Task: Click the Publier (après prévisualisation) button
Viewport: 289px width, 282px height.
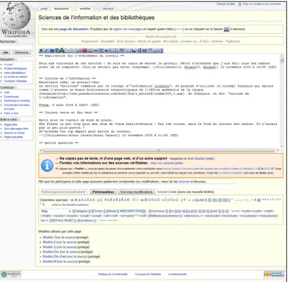Action: [63, 192]
